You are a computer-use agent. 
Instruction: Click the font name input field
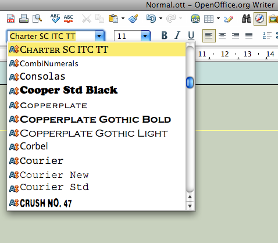(51, 36)
